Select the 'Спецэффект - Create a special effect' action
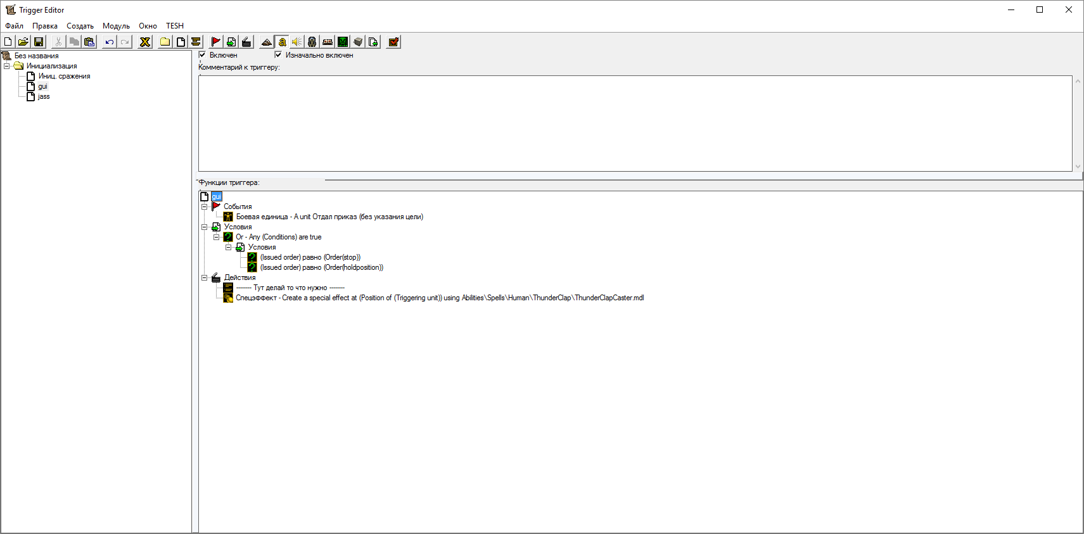The width and height of the screenshot is (1084, 534). point(440,298)
